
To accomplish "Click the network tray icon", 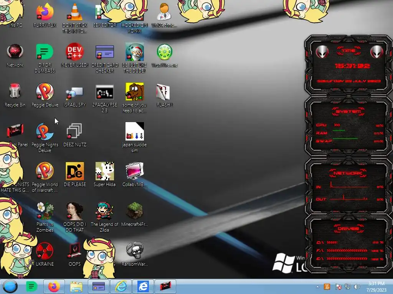I will tap(348, 287).
